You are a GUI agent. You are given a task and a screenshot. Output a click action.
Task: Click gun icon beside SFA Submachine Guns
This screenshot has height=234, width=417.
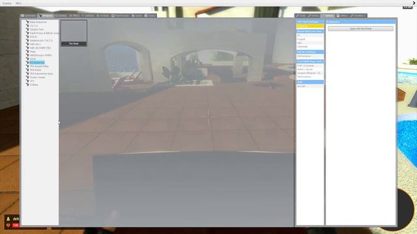coord(27,73)
